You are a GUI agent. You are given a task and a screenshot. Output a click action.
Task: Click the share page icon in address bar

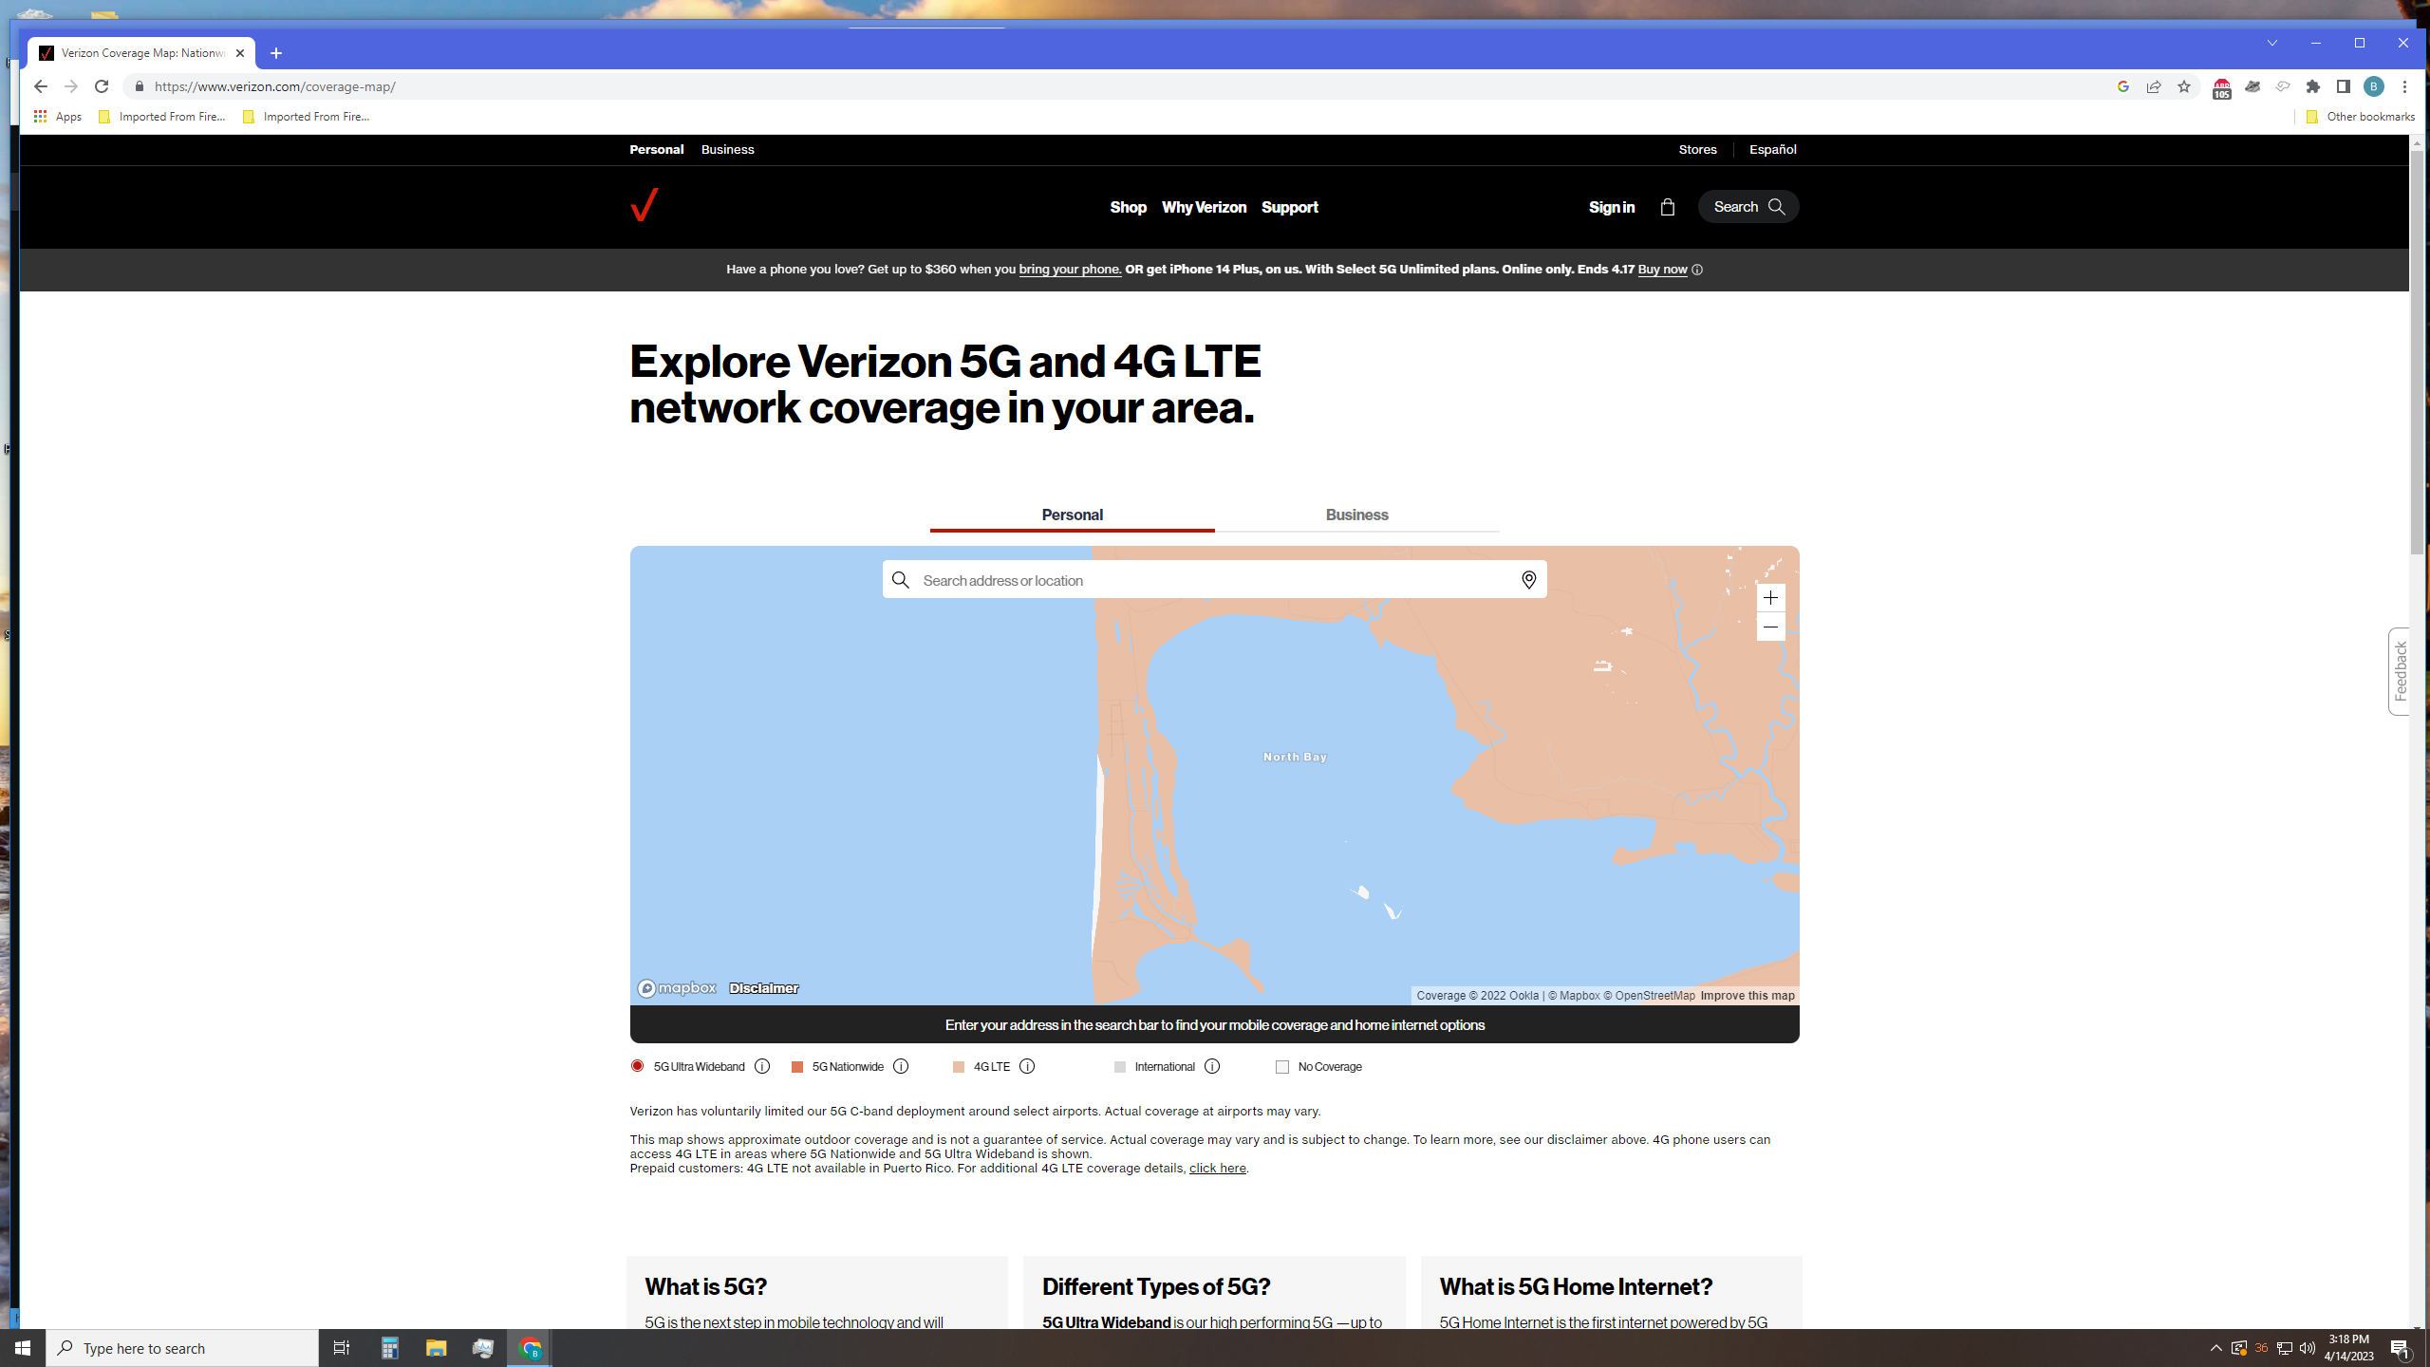(2154, 86)
